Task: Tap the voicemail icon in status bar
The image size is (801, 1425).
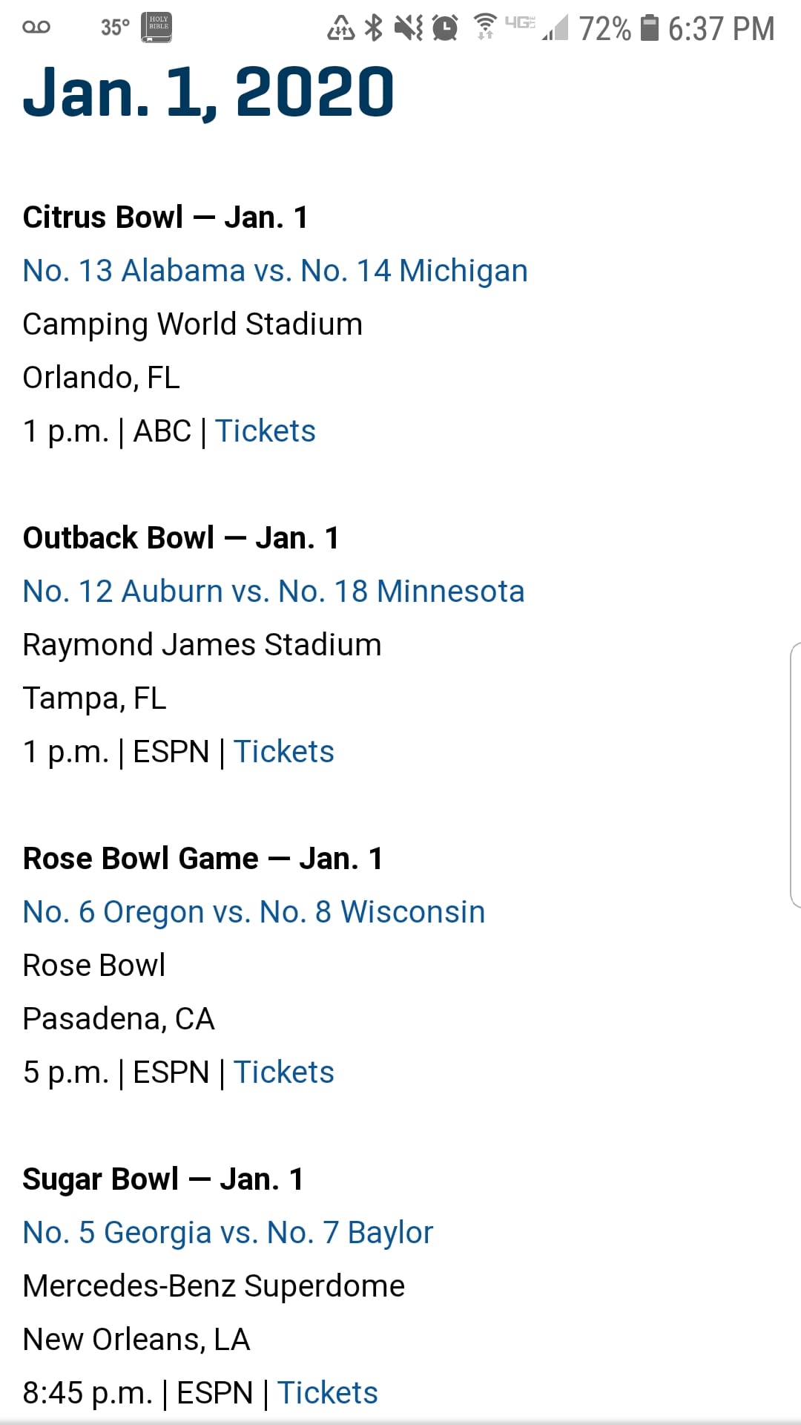Action: (36, 27)
